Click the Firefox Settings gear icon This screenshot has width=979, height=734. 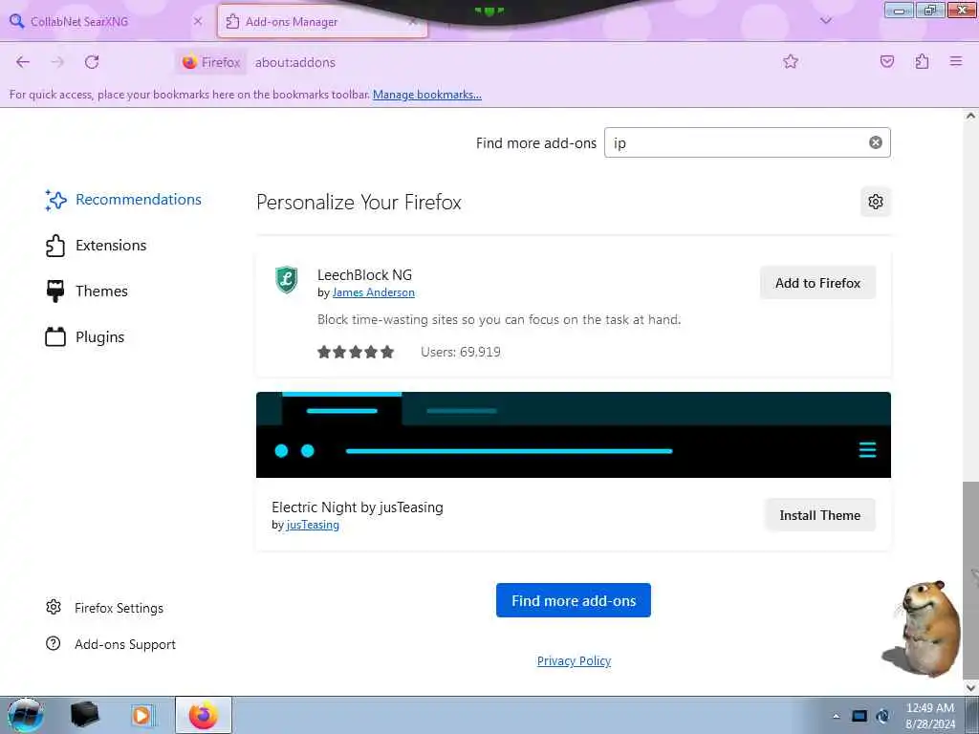pyautogui.click(x=54, y=607)
